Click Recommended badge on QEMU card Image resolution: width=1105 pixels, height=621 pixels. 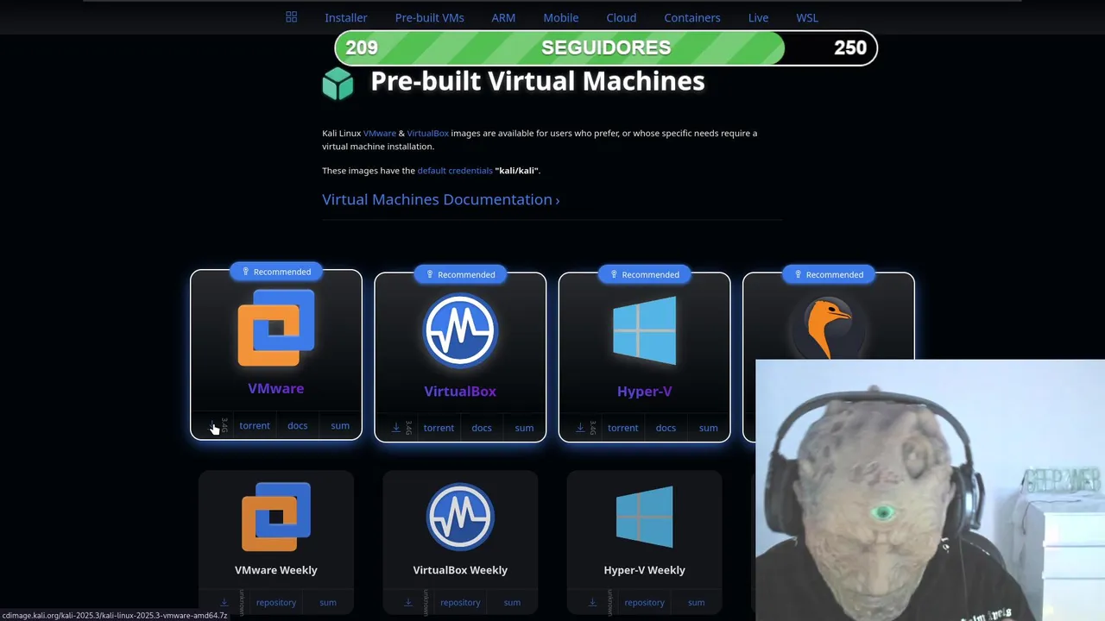829,274
